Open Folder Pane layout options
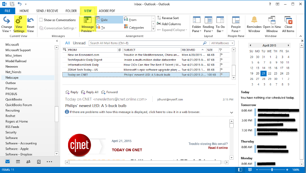The width and height of the screenshot is (306, 173). (197, 24)
